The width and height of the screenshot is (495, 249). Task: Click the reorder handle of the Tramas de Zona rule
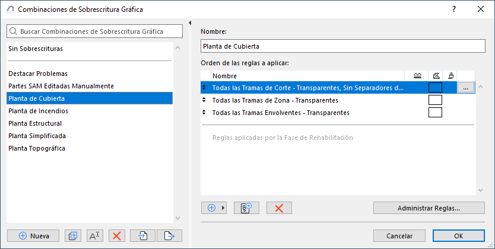click(205, 100)
